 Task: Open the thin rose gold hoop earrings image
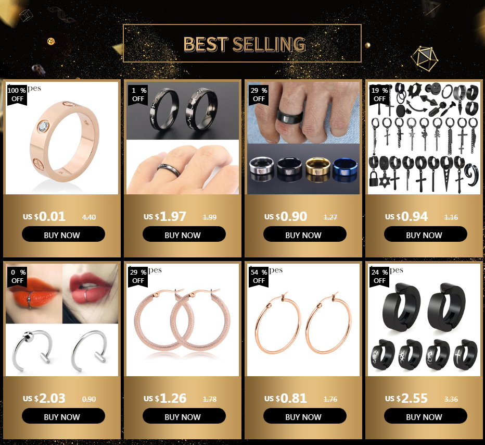(x=303, y=320)
